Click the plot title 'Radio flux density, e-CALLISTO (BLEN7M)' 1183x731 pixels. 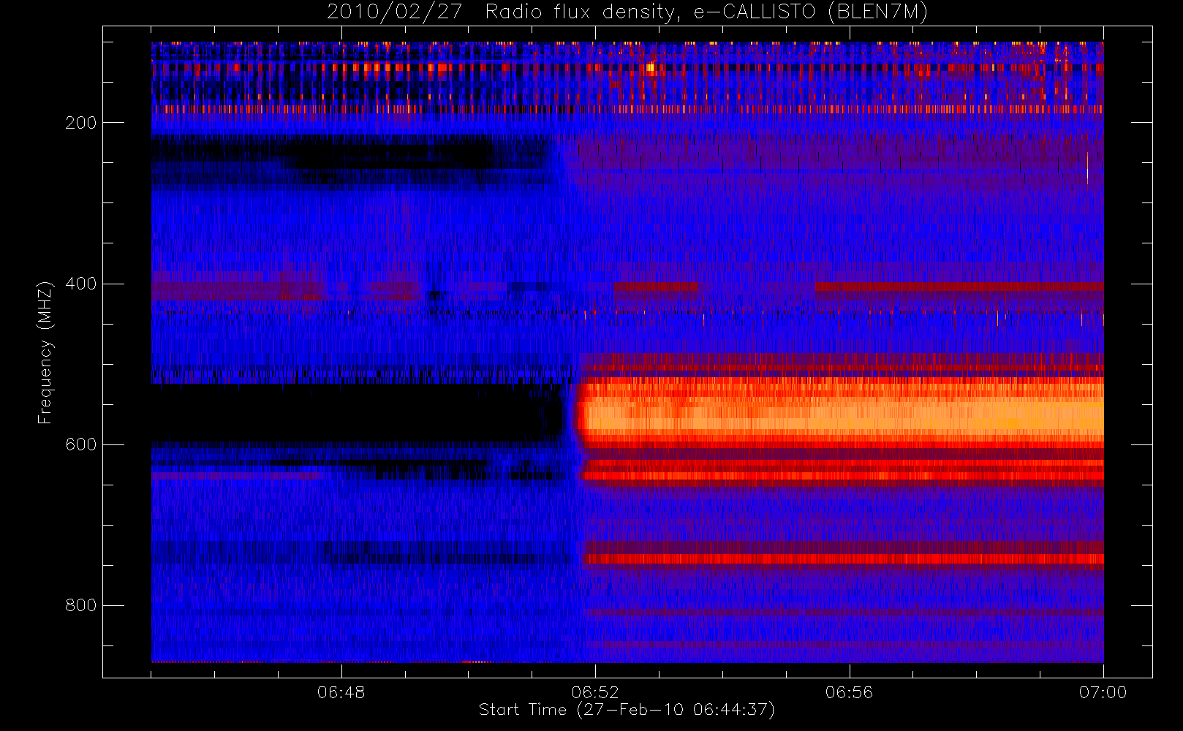(x=706, y=12)
